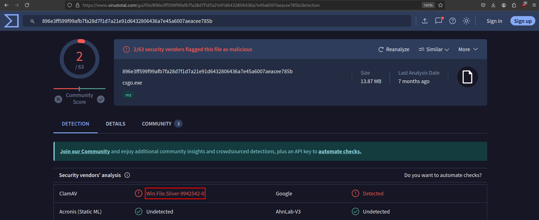The image size is (539, 220).
Task: Click the file type document icon
Action: pos(467,77)
